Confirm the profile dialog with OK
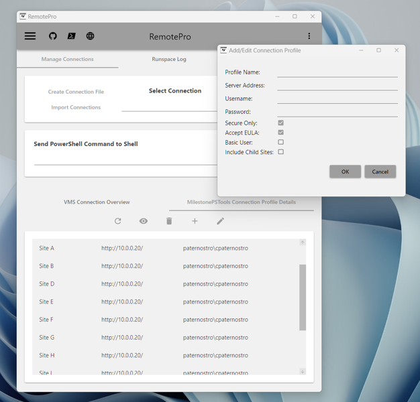The image size is (420, 402). click(345, 172)
